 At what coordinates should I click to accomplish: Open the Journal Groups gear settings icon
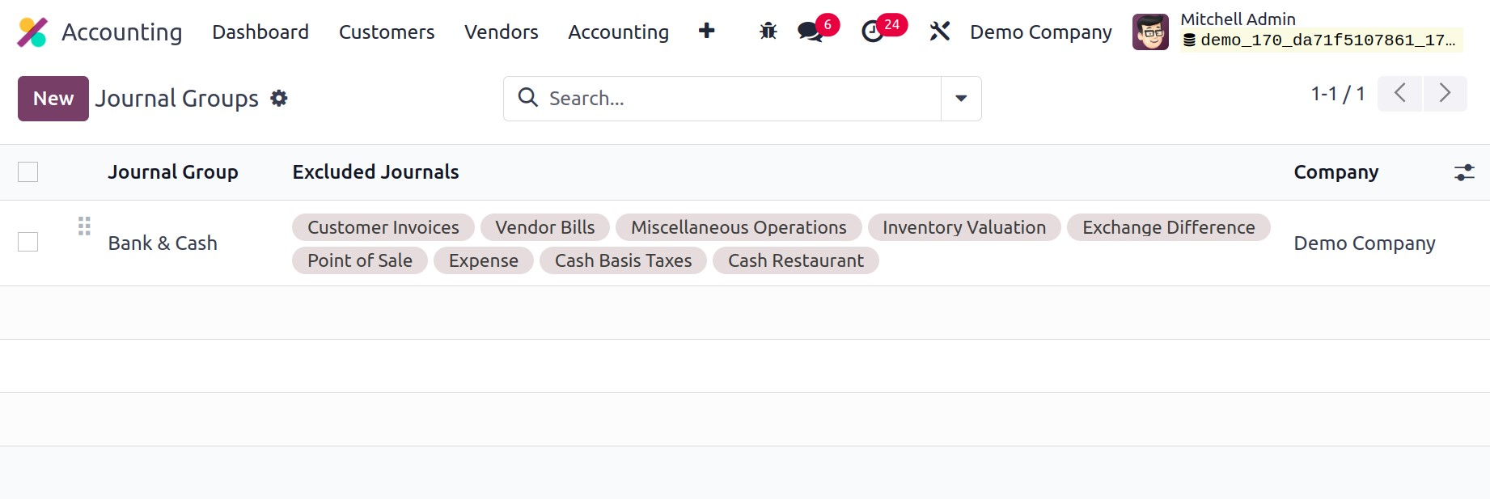[279, 99]
